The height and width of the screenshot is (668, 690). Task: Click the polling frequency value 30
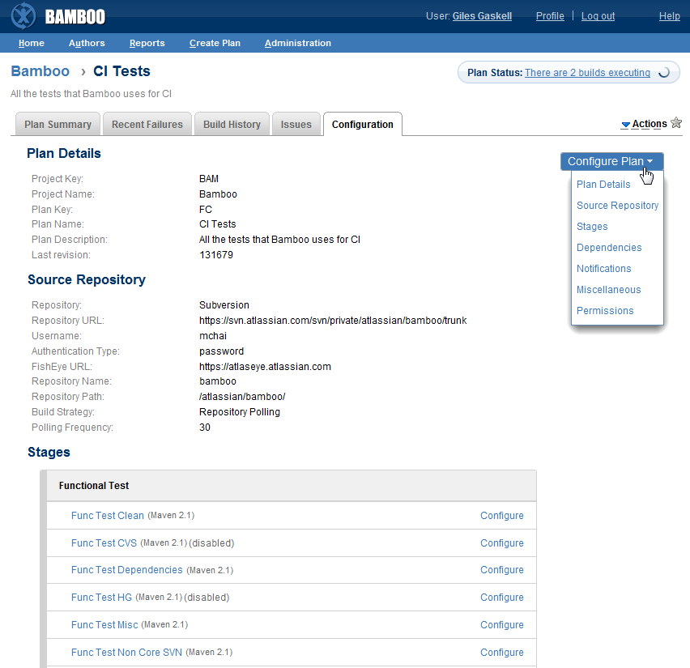coord(205,428)
